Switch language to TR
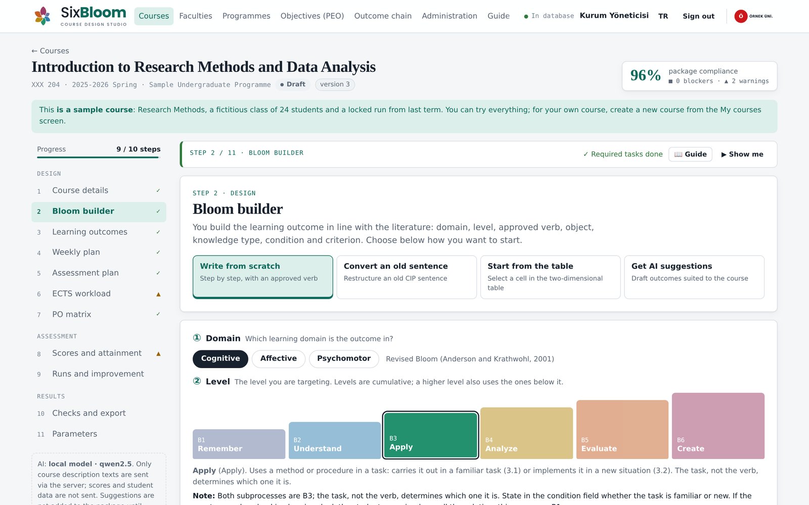The width and height of the screenshot is (809, 505). click(x=663, y=16)
